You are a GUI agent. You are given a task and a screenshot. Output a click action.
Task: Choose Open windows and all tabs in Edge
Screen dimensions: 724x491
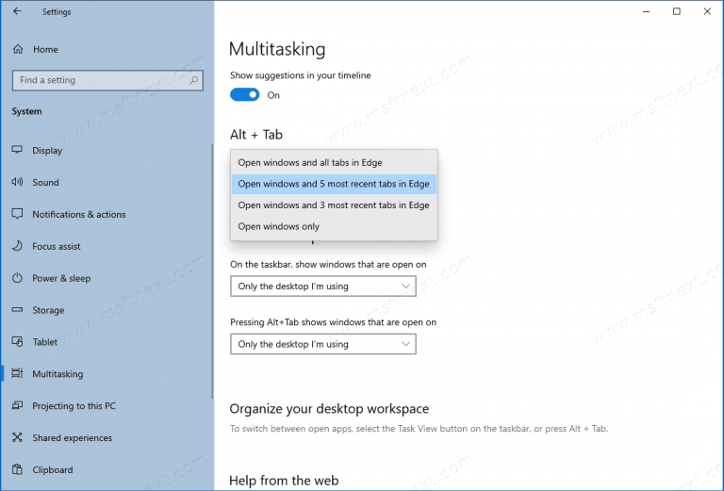334,162
